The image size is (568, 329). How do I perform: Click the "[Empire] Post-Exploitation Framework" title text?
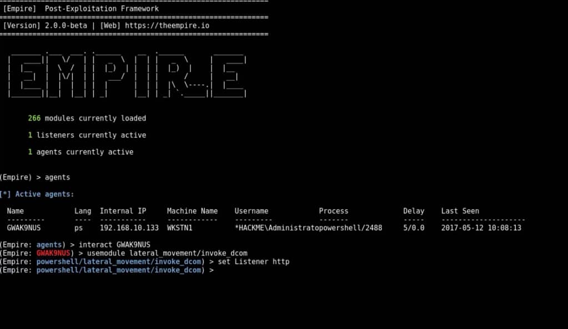pyautogui.click(x=81, y=9)
